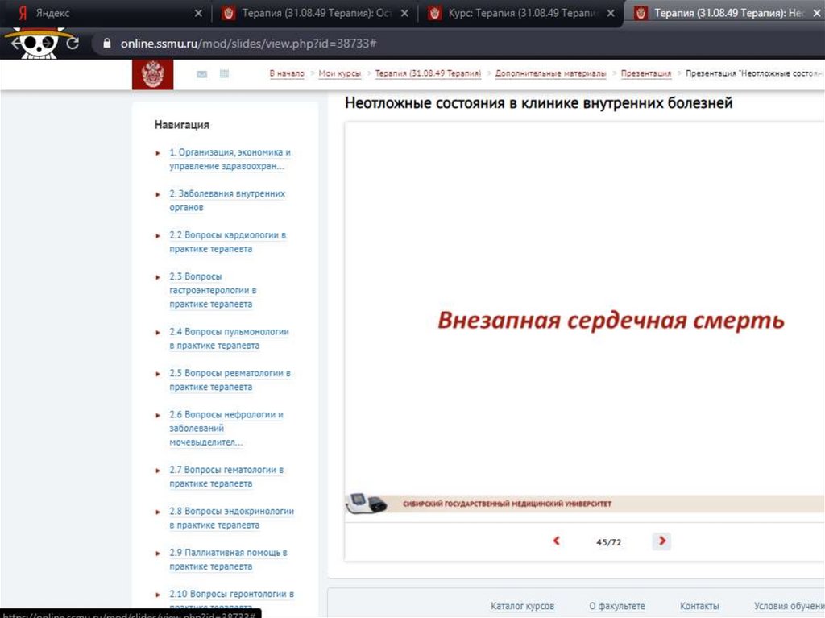
Task: Click the 'Условия обучения' footer link
Action: click(789, 606)
